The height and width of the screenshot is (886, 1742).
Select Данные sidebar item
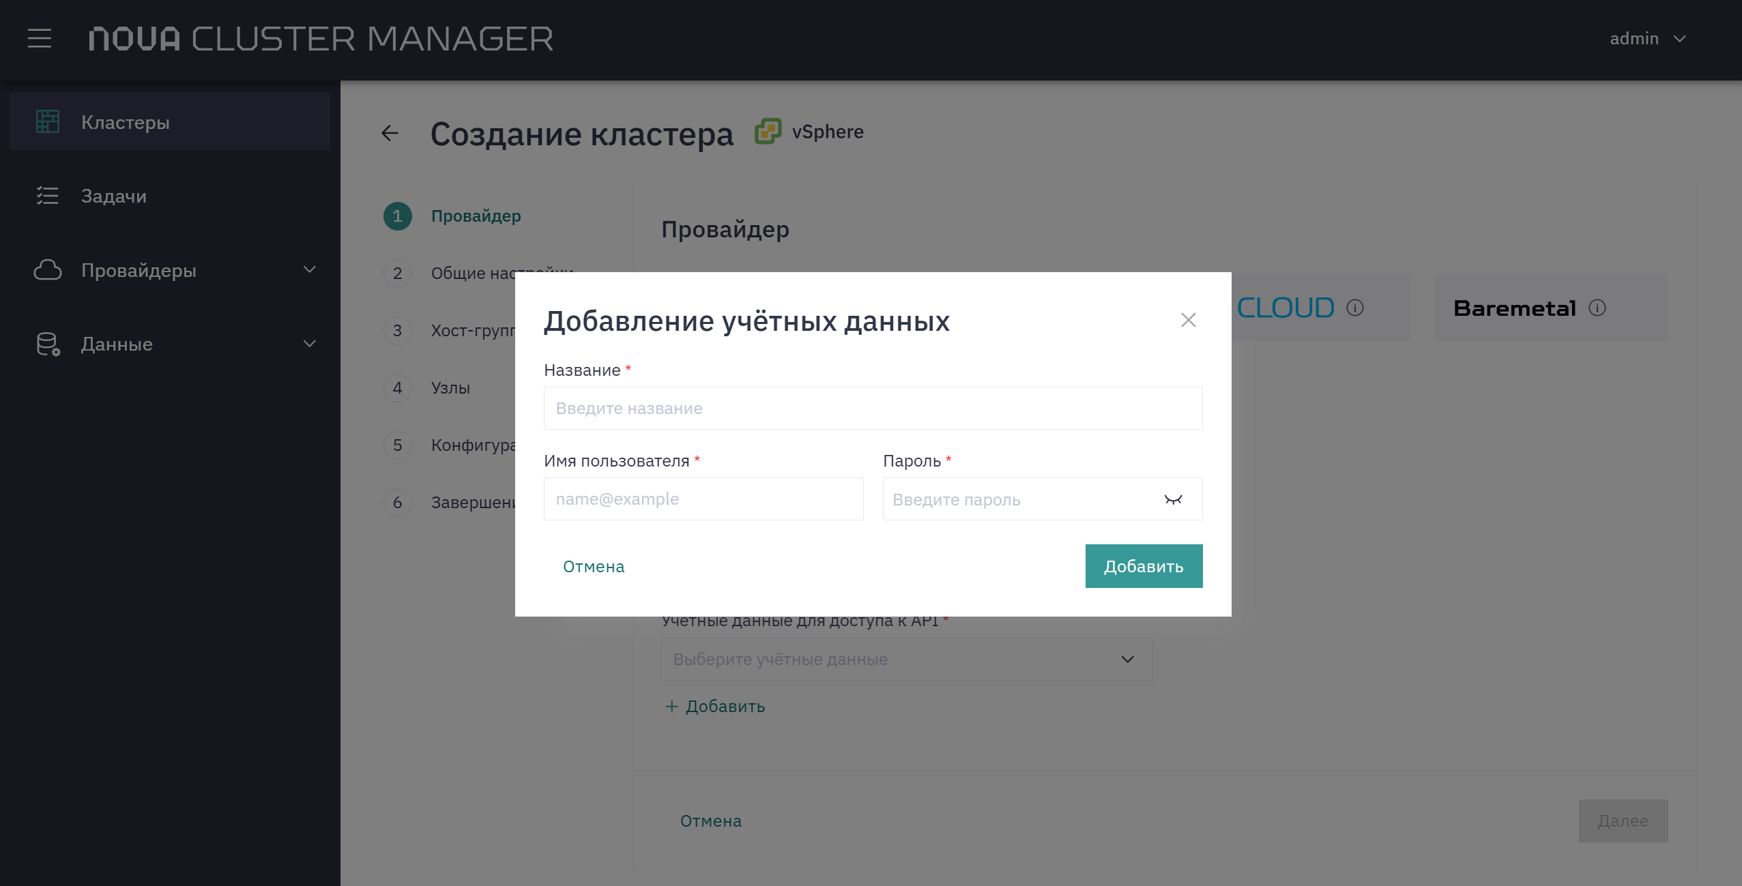coord(170,344)
